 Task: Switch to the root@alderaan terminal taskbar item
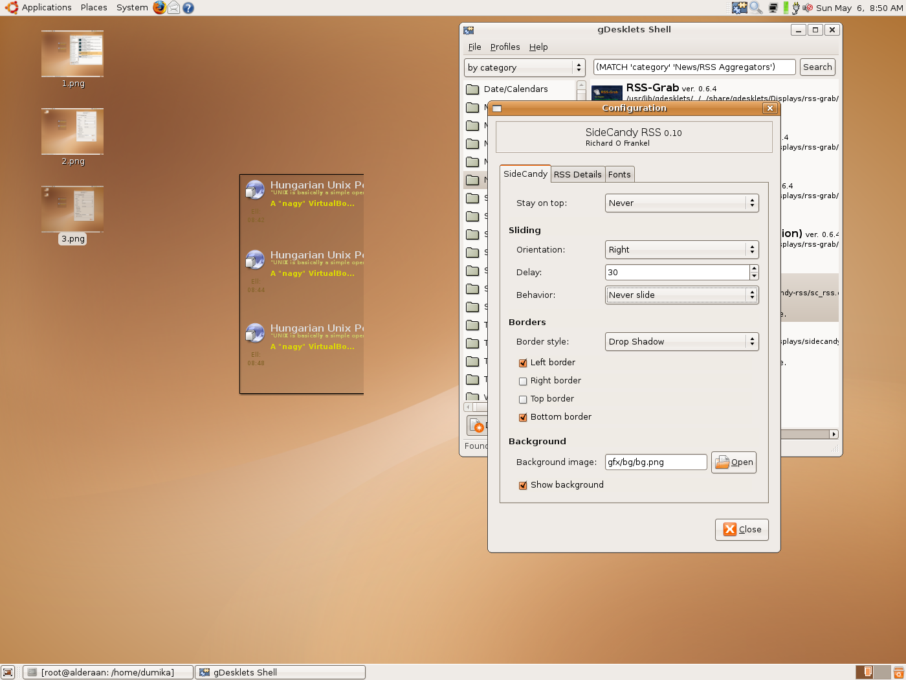pyautogui.click(x=107, y=672)
